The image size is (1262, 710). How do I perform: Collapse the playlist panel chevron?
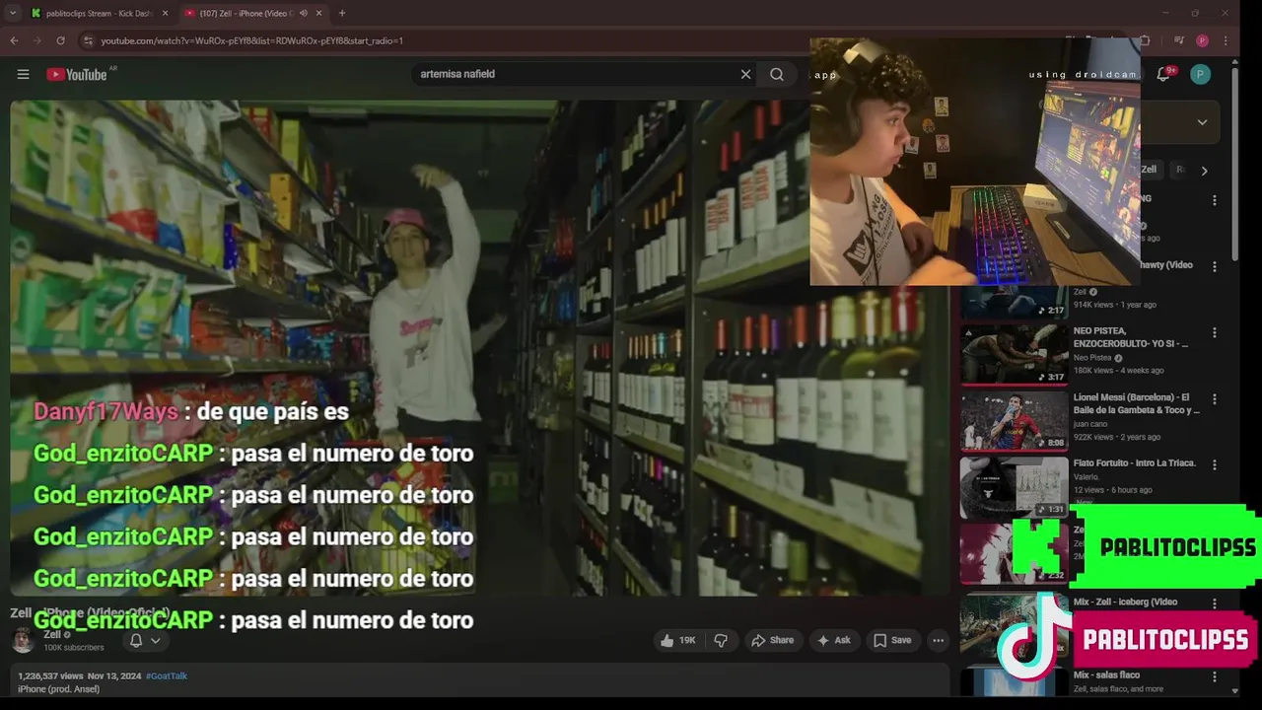click(1202, 122)
